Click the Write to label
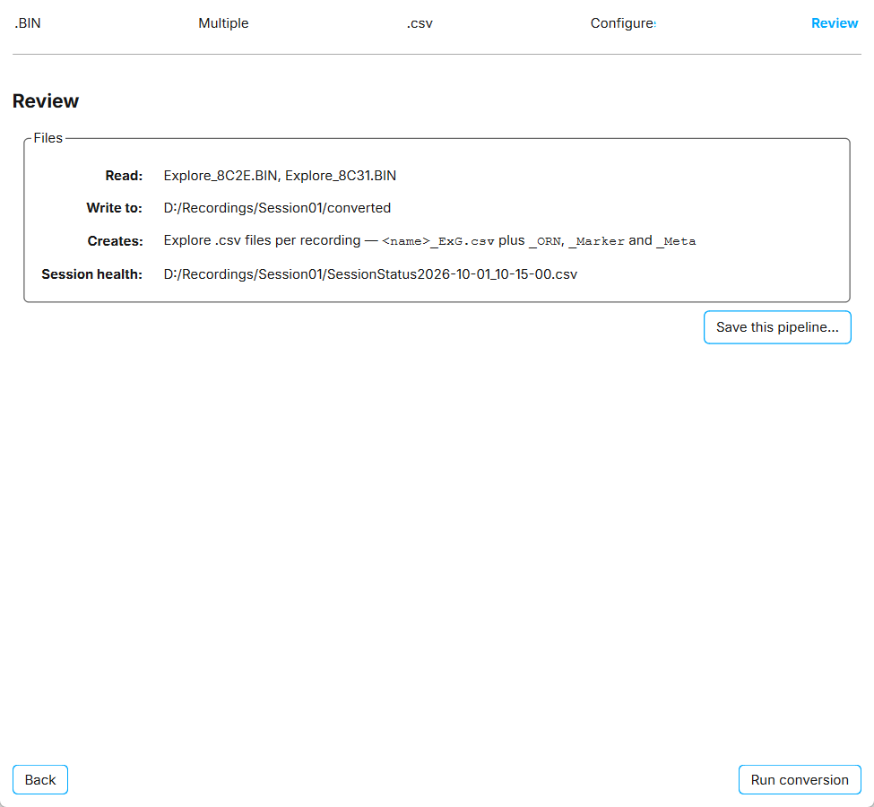The height and width of the screenshot is (807, 874). pyautogui.click(x=114, y=208)
